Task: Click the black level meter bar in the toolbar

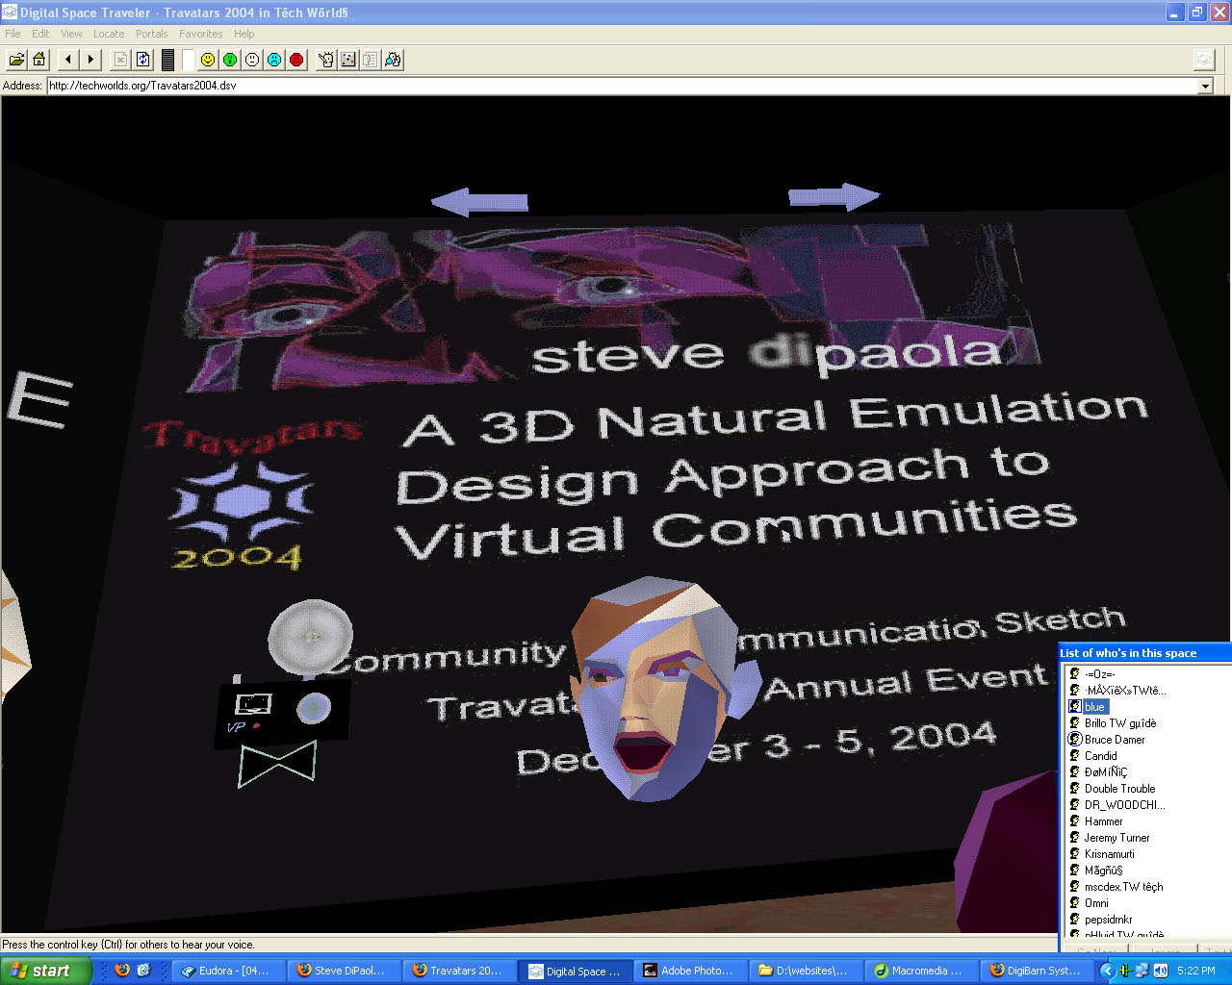Action: click(x=168, y=60)
